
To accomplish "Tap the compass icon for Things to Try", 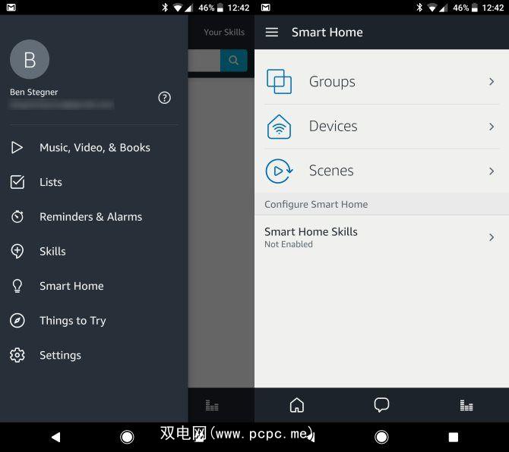I will [17, 321].
